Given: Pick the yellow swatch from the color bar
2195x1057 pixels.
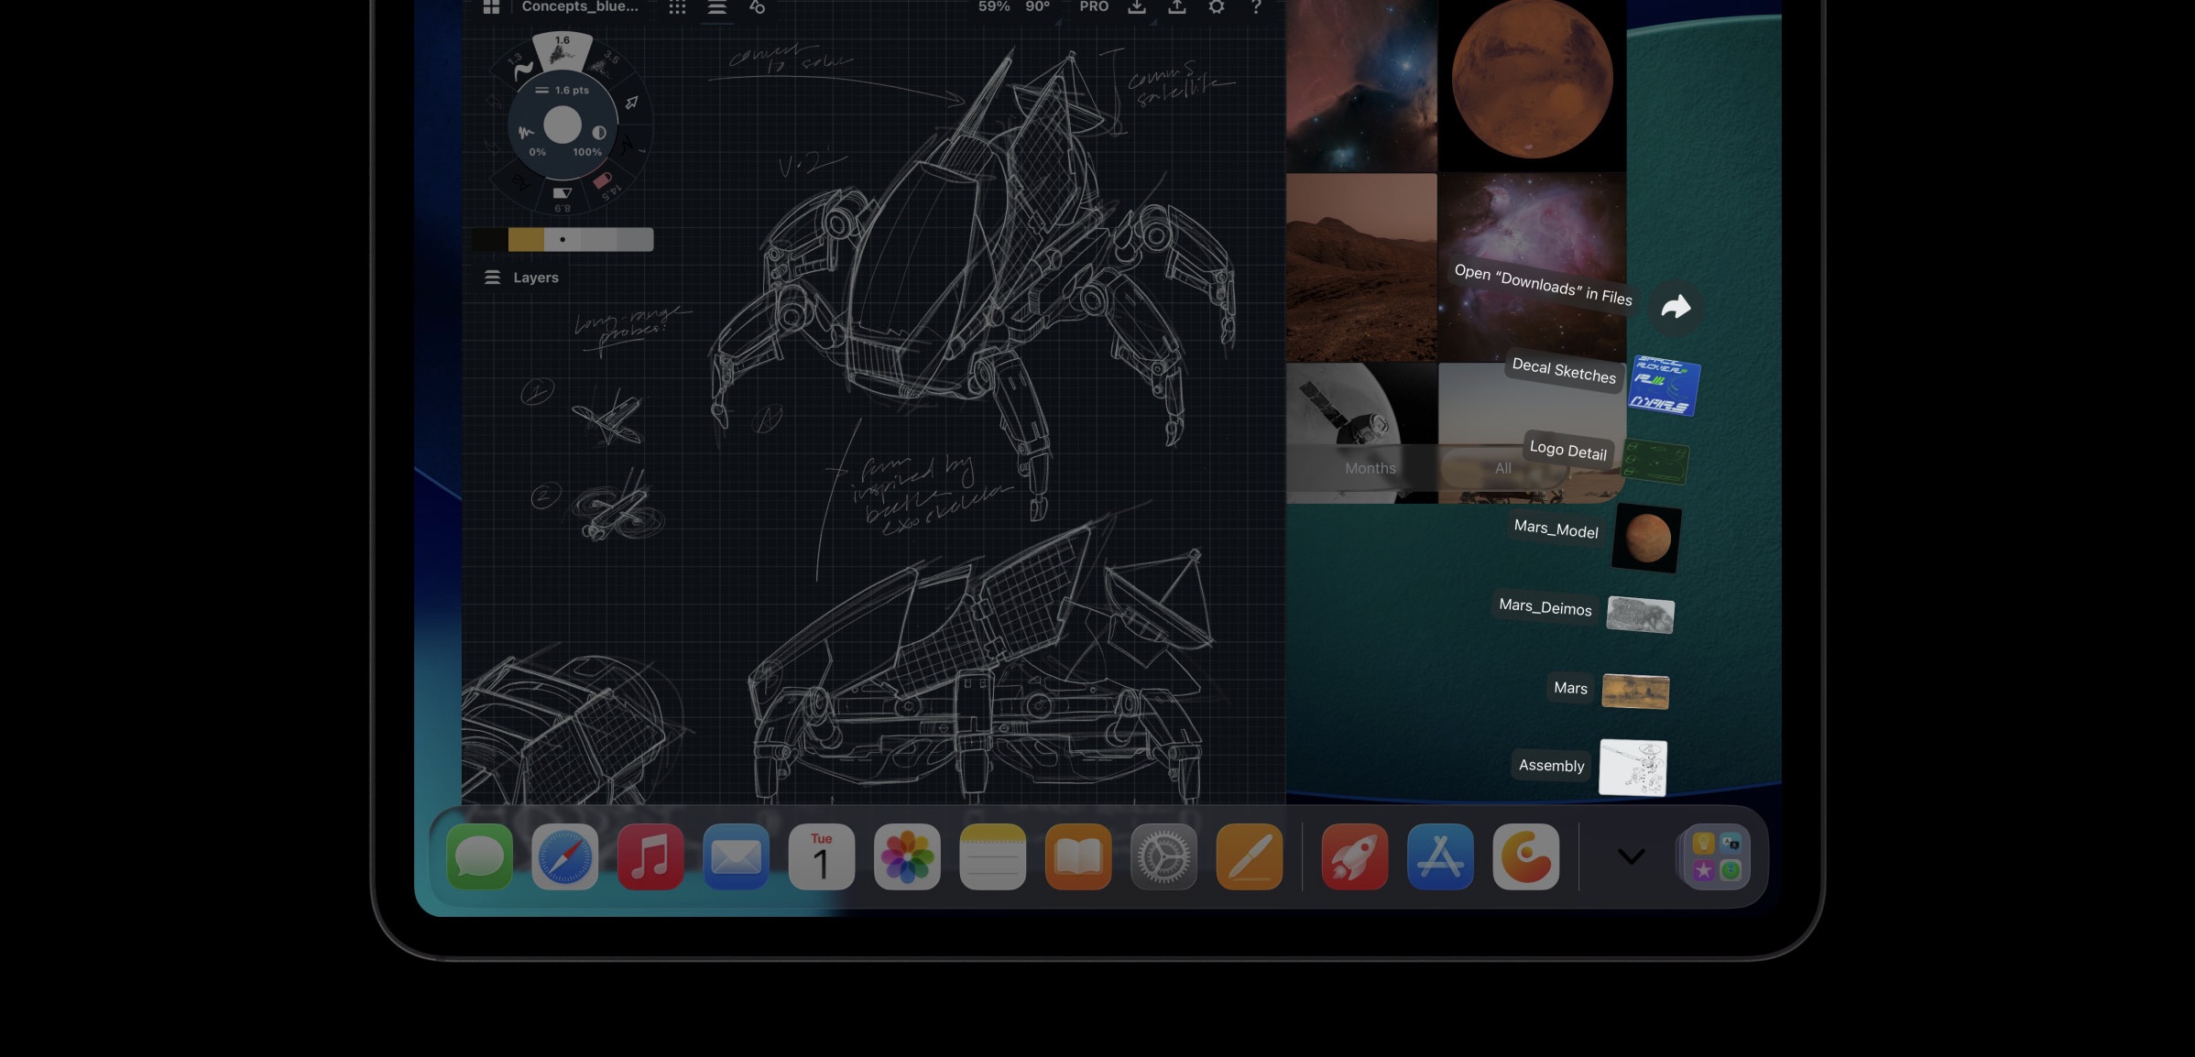Looking at the screenshot, I should [527, 240].
